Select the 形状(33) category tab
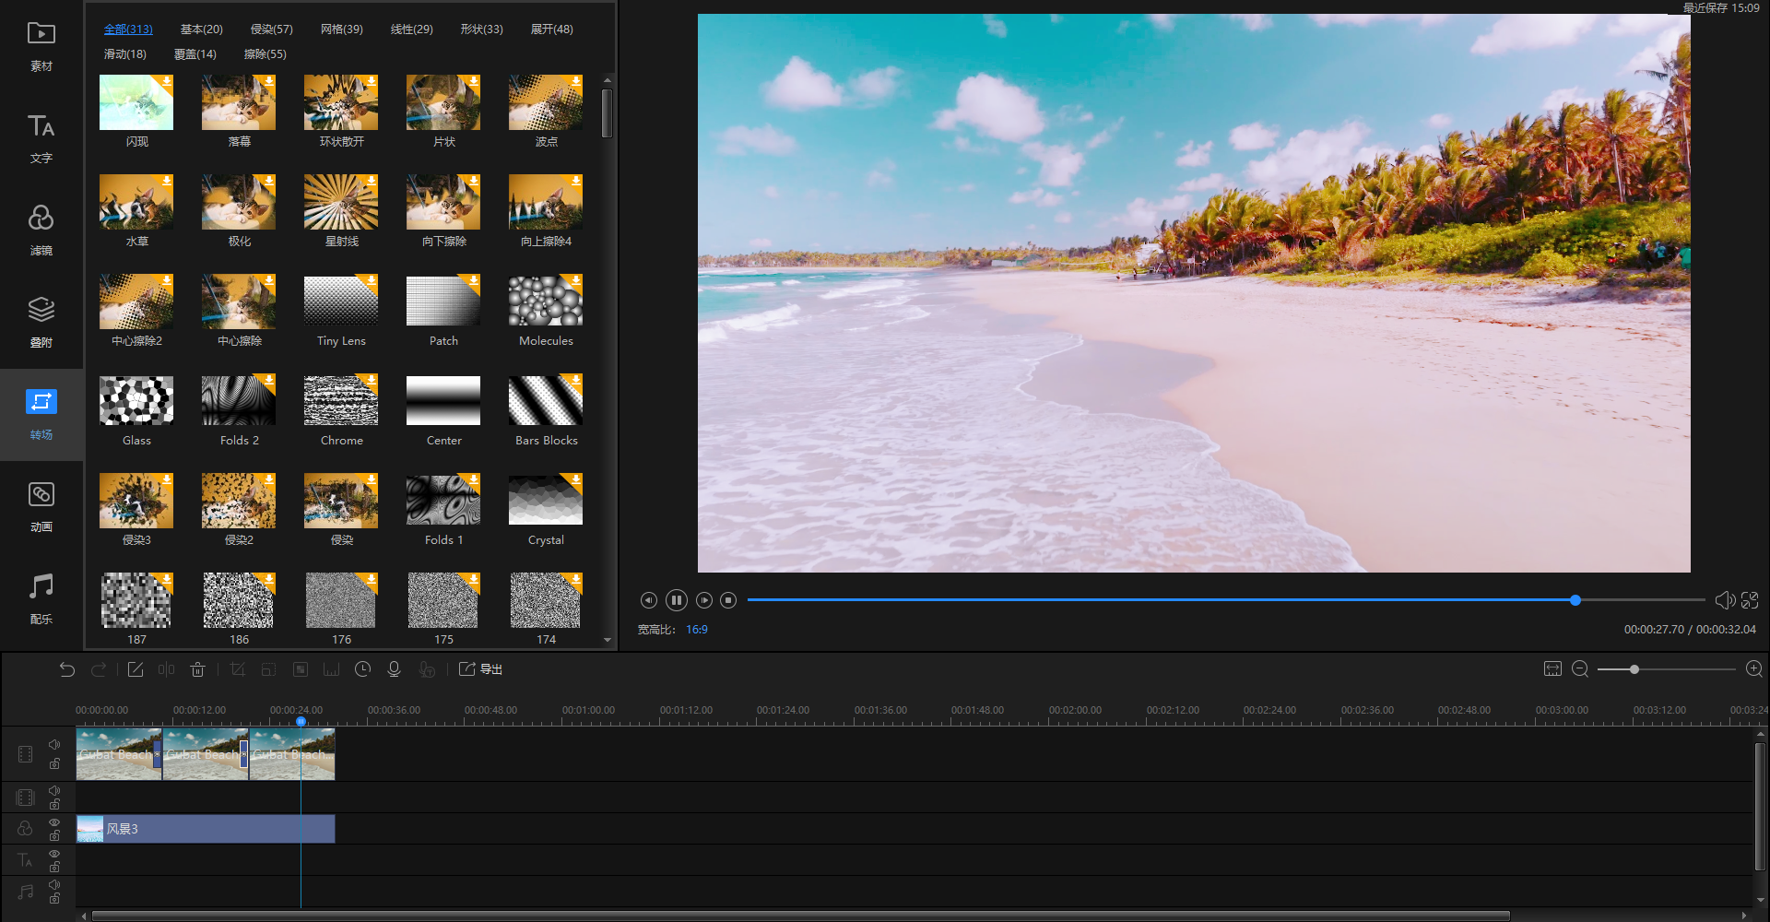This screenshot has width=1770, height=922. [x=481, y=30]
